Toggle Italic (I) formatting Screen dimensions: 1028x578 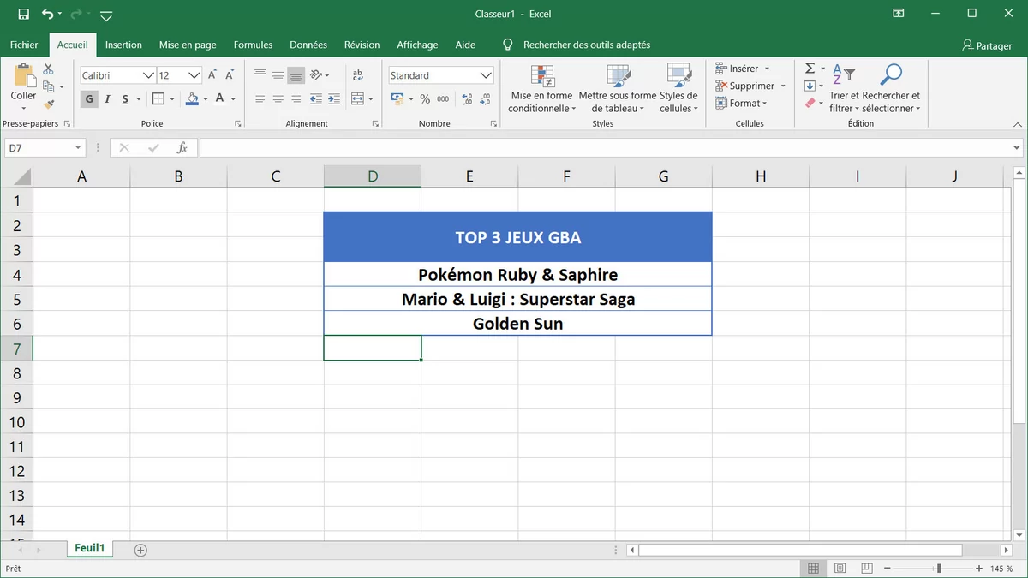(107, 99)
